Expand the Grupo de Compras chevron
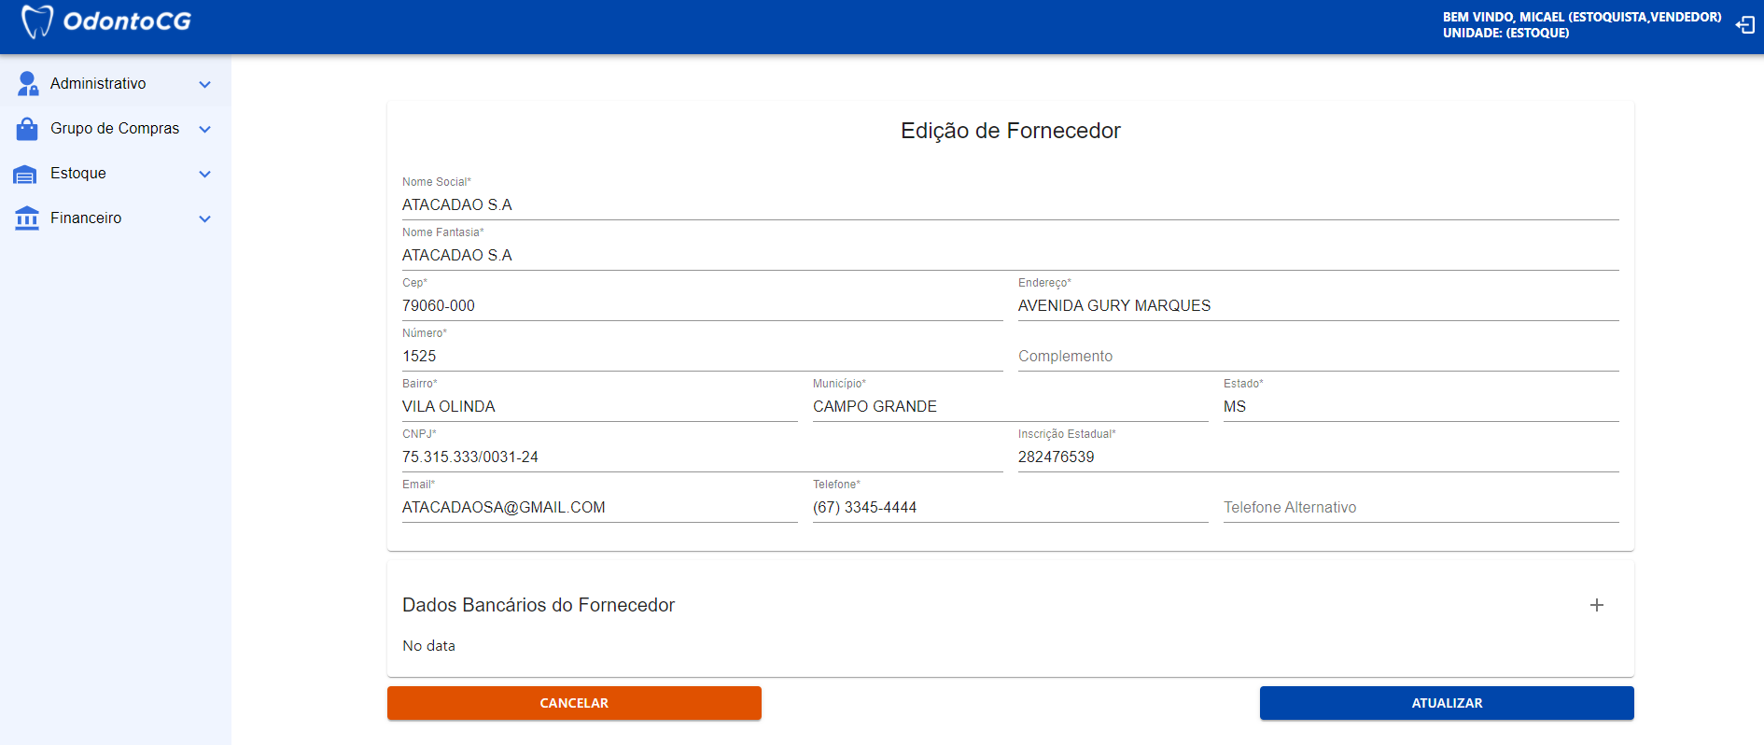 click(205, 130)
